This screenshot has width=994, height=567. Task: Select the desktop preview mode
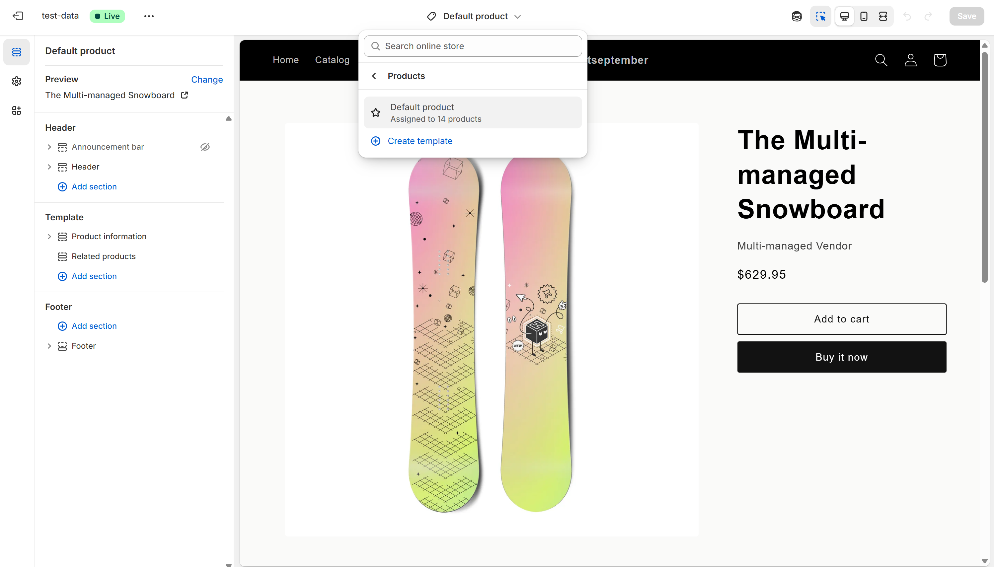pos(844,16)
